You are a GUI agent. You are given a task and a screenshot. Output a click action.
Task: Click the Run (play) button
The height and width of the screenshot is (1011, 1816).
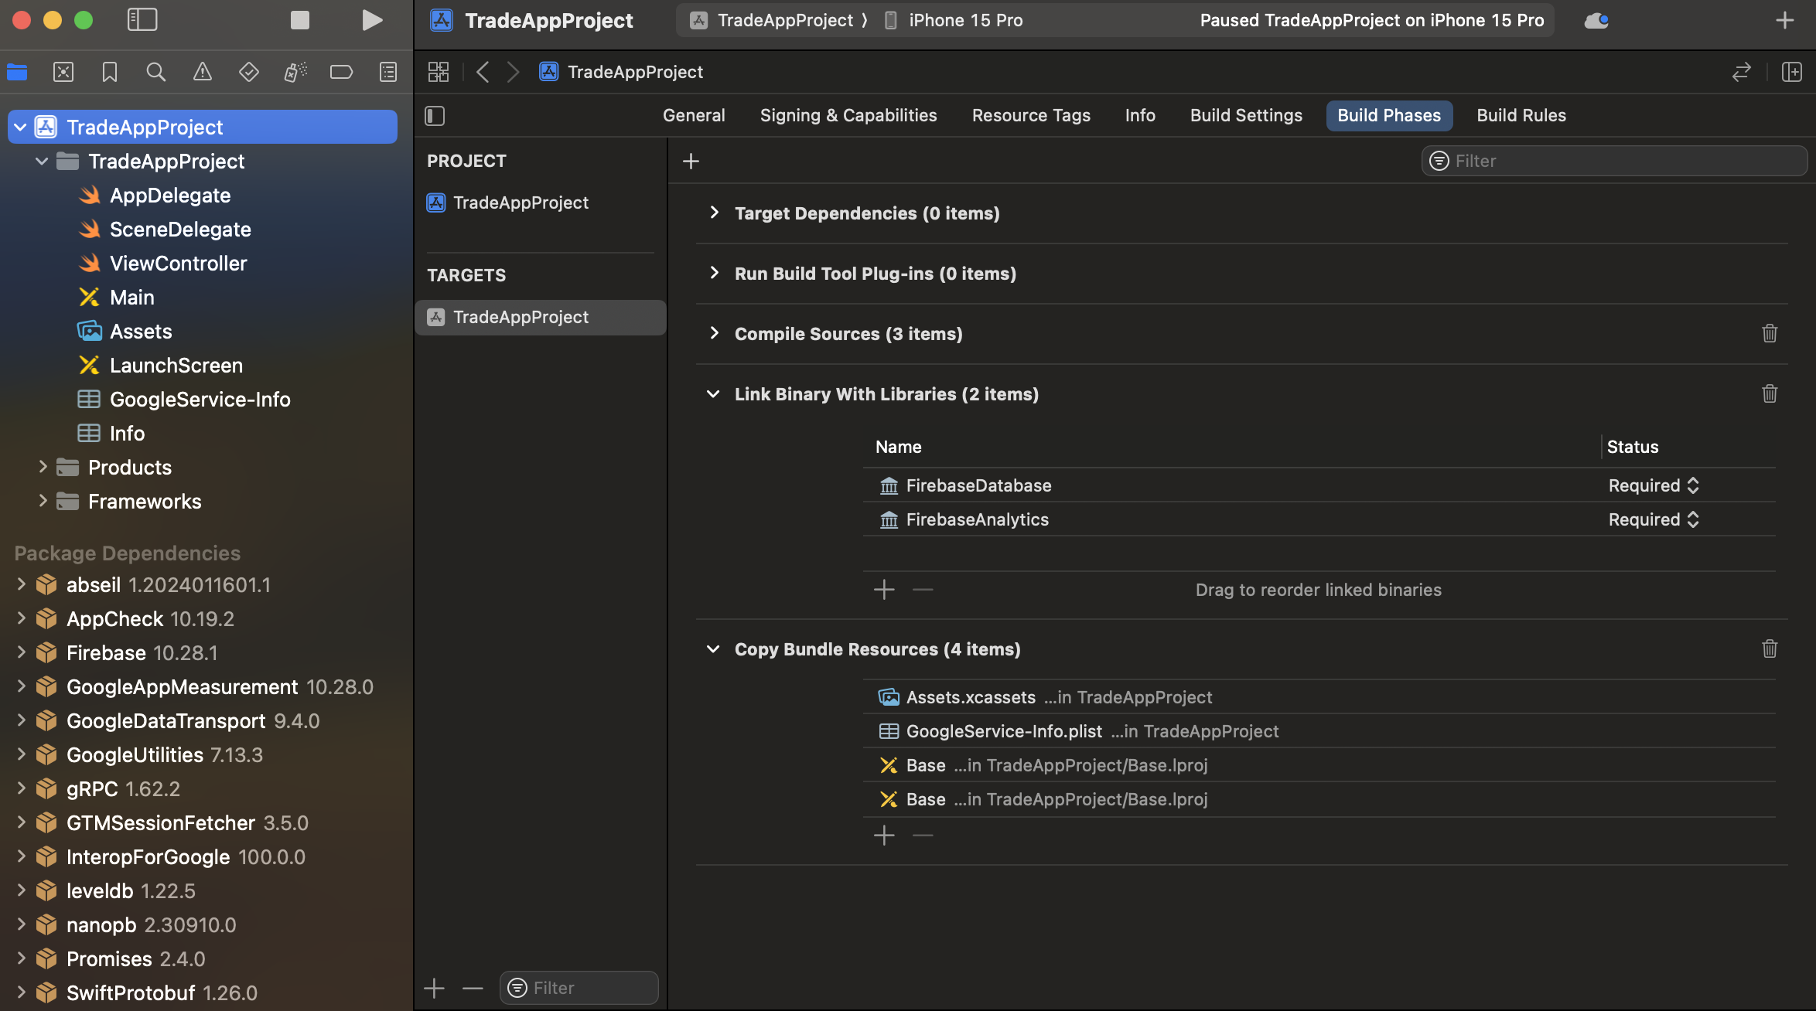click(372, 20)
